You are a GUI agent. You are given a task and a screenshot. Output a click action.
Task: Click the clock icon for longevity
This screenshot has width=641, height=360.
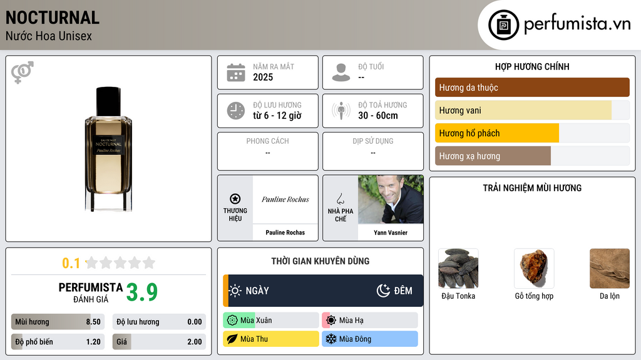click(x=236, y=111)
